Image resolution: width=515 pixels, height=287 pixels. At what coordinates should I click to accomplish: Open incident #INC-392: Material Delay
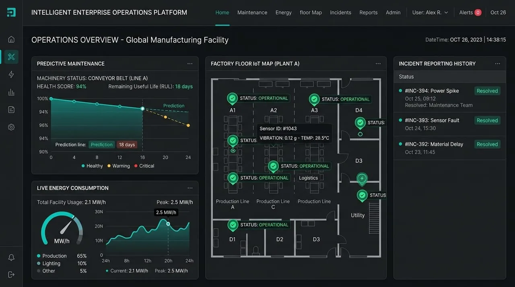pyautogui.click(x=449, y=148)
